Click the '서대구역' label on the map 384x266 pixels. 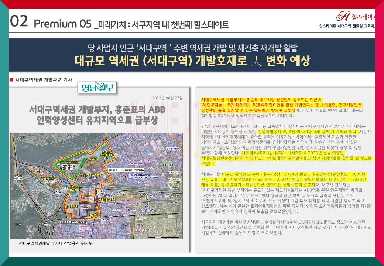107,200
